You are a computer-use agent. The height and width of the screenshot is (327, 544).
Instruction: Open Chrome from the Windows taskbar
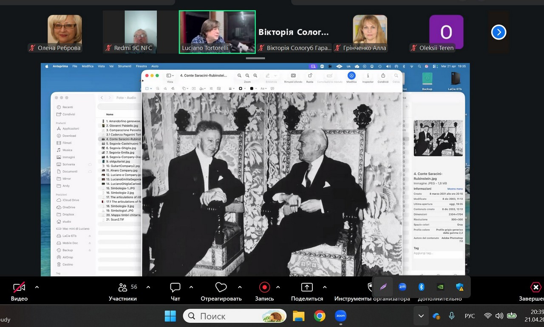tap(320, 316)
